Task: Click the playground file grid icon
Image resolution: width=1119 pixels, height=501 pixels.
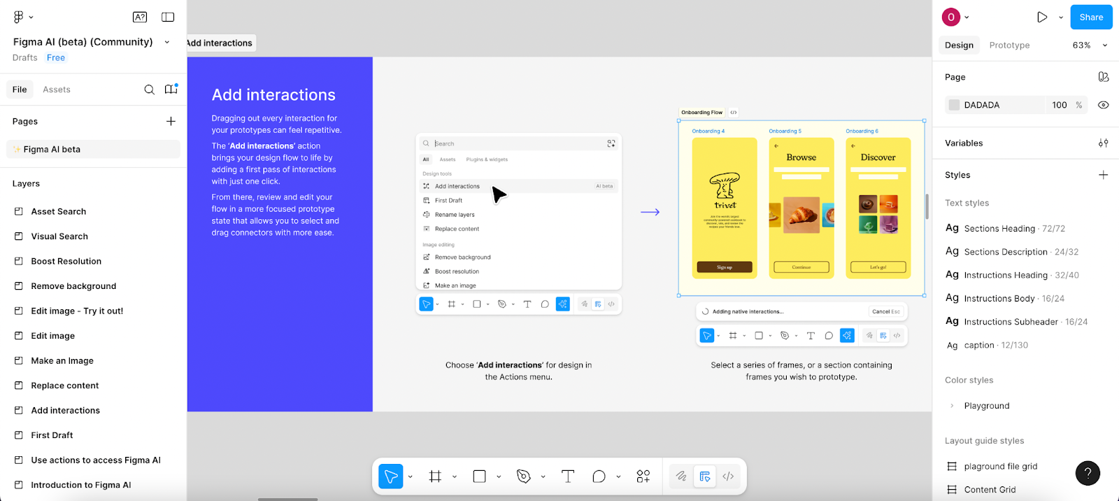Action: [952, 466]
